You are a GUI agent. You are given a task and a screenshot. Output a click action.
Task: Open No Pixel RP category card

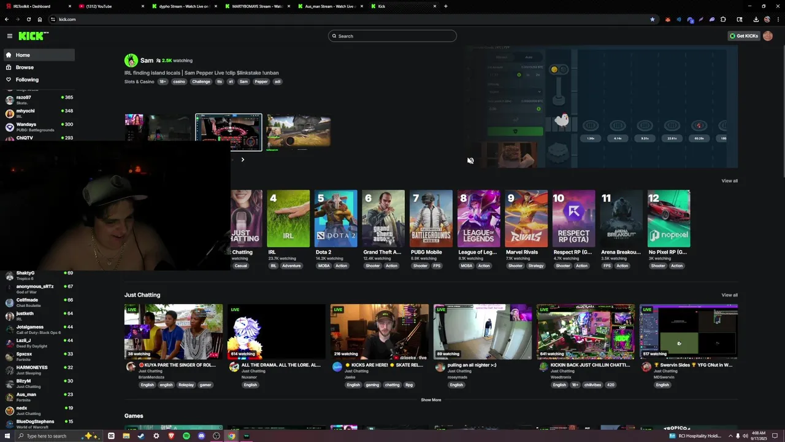click(x=669, y=219)
